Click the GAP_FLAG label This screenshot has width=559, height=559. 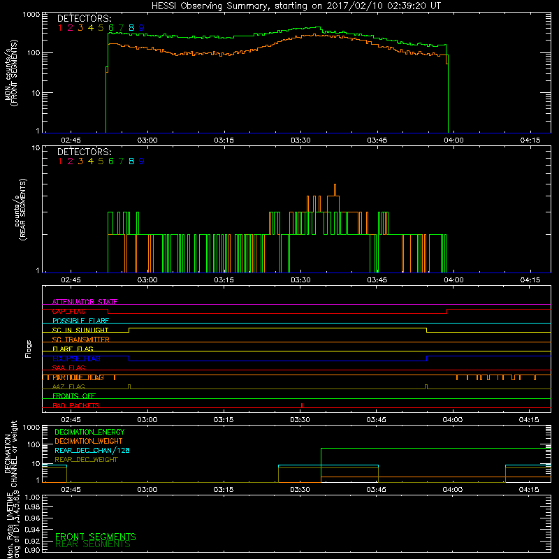point(68,311)
